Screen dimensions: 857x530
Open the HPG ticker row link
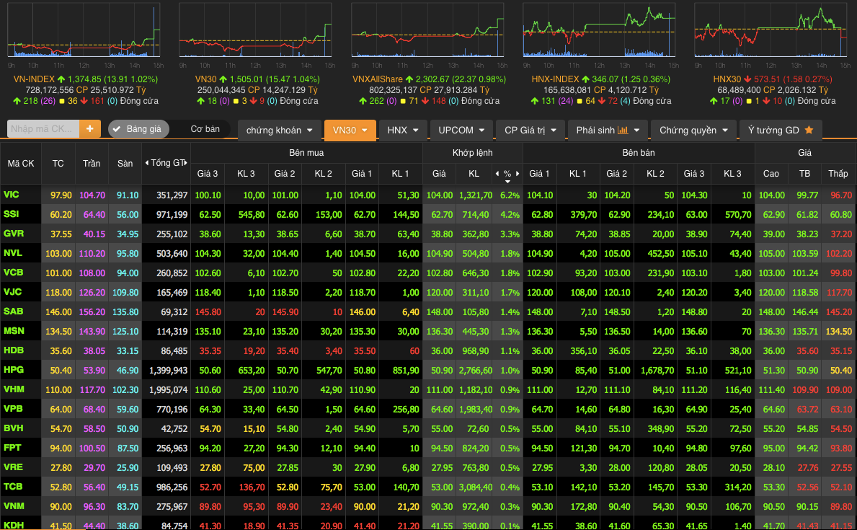pos(12,369)
